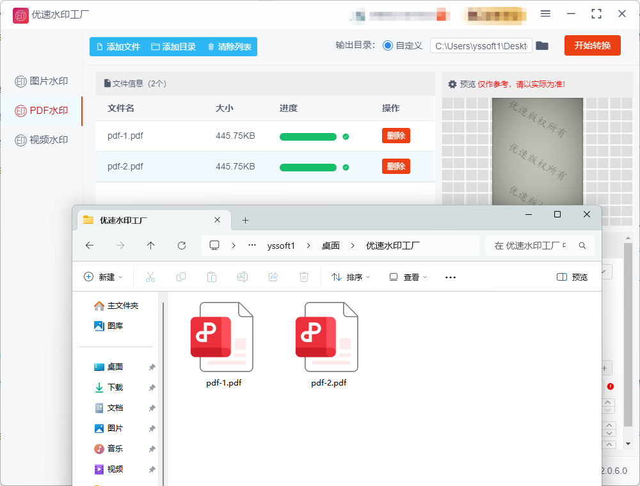640x486 pixels.
Task: Click the 开始转换 button
Action: (592, 45)
